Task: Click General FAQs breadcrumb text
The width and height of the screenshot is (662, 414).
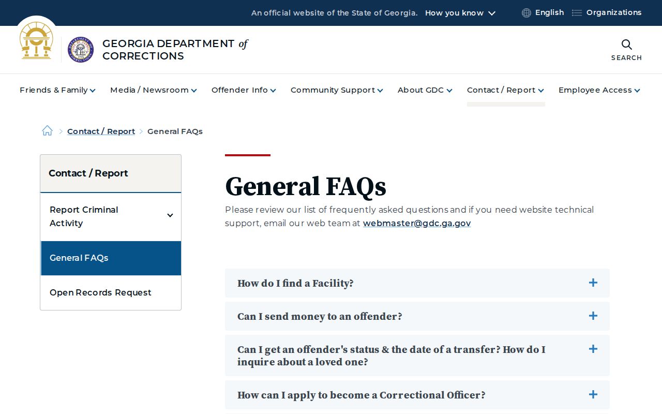Action: click(x=175, y=131)
